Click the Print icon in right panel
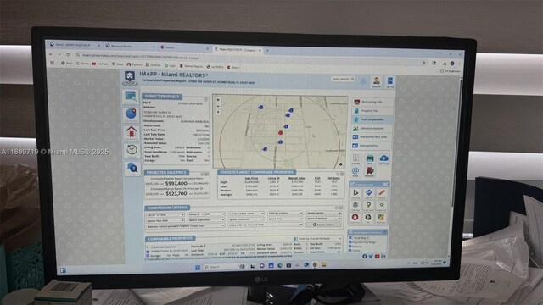This screenshot has height=305, width=543. (370, 159)
